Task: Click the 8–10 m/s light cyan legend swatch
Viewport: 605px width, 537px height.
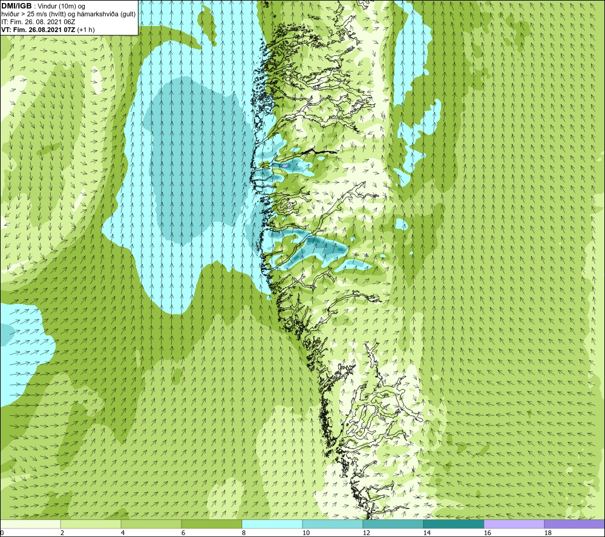Action: 272,524
